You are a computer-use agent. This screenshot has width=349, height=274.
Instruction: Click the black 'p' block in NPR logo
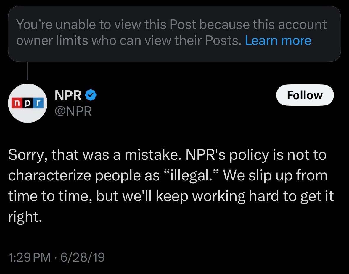(28, 103)
